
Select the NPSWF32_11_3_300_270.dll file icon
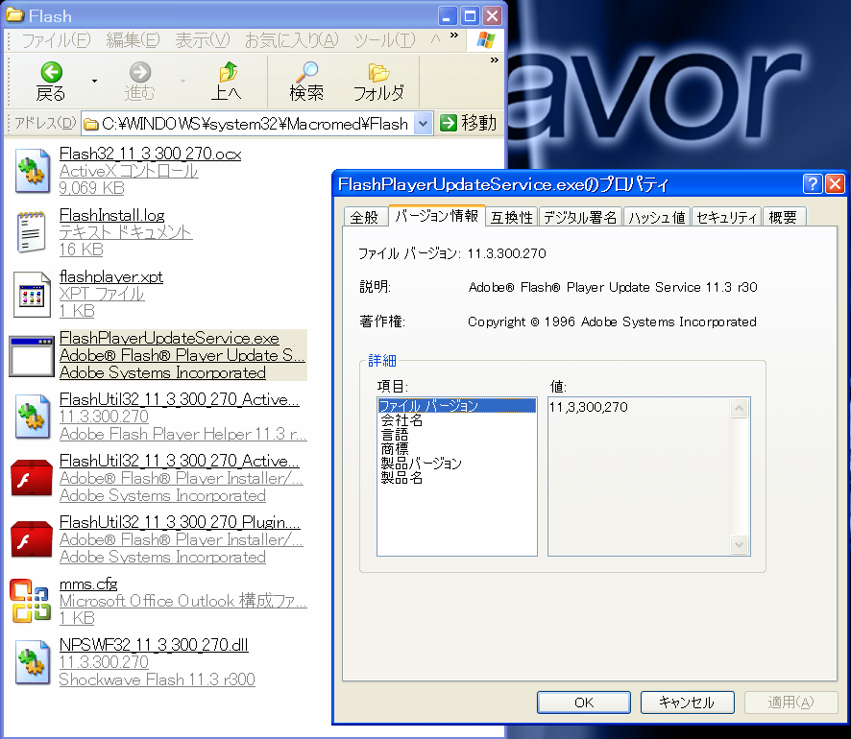32,662
